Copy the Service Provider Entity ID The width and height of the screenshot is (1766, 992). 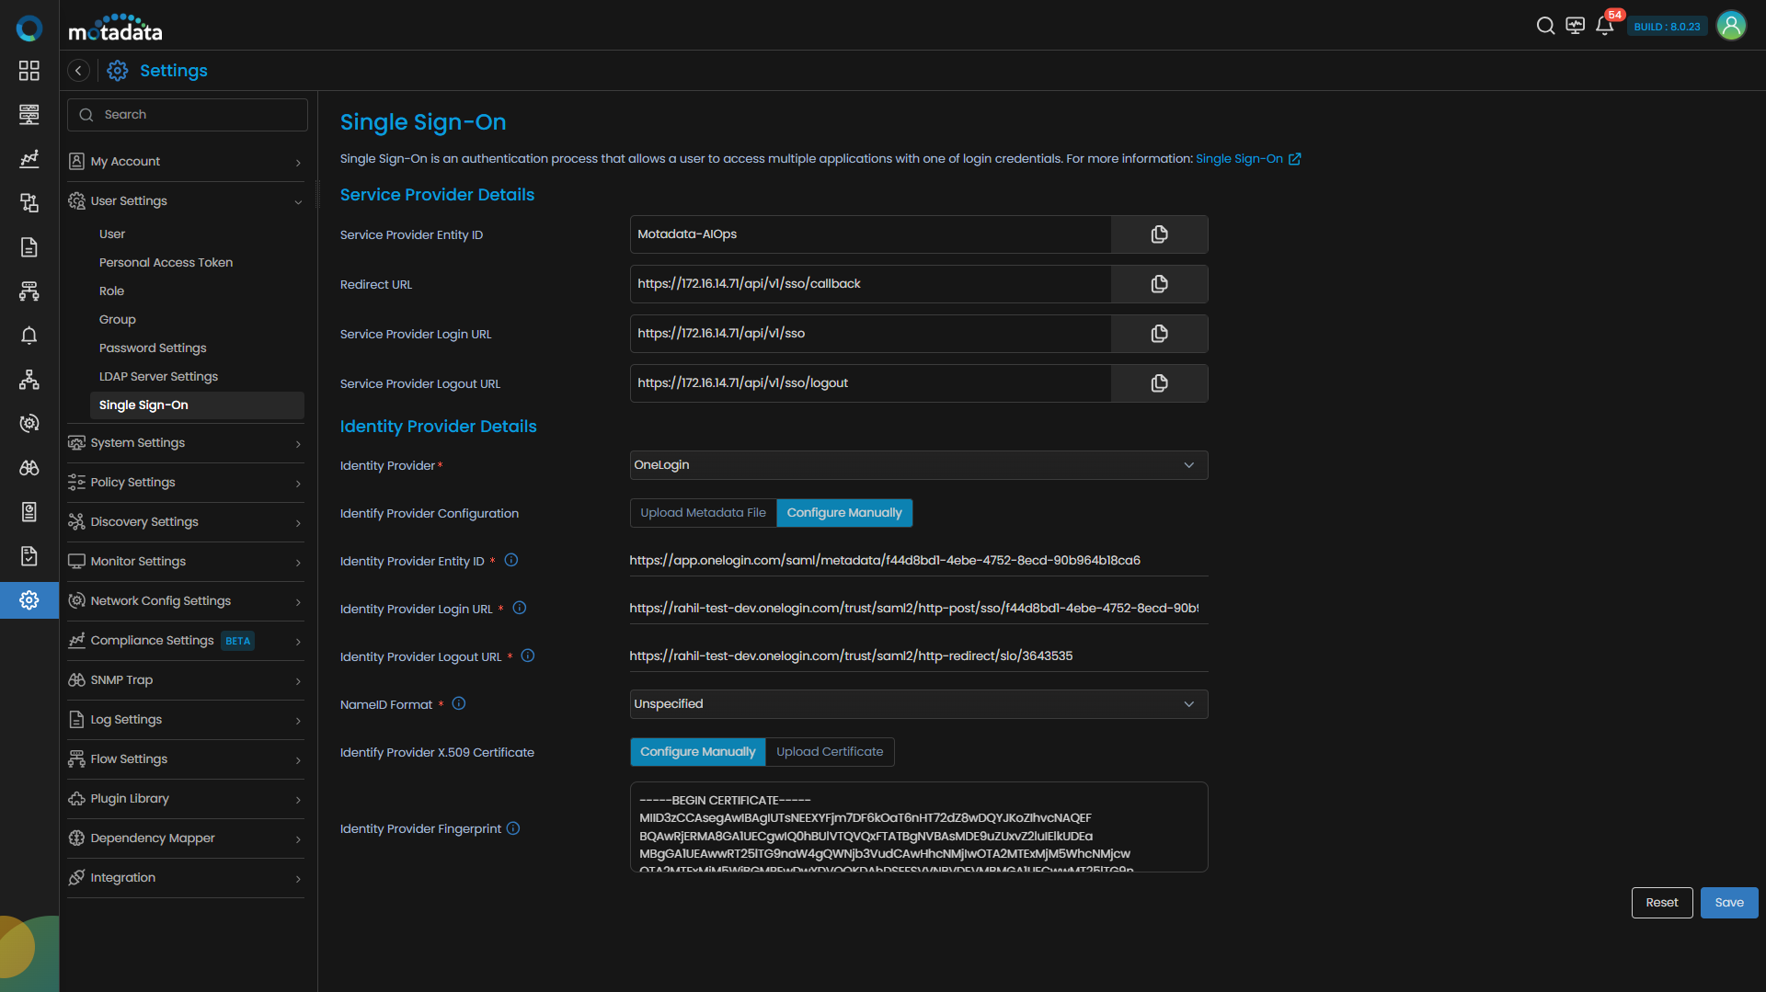click(x=1159, y=234)
